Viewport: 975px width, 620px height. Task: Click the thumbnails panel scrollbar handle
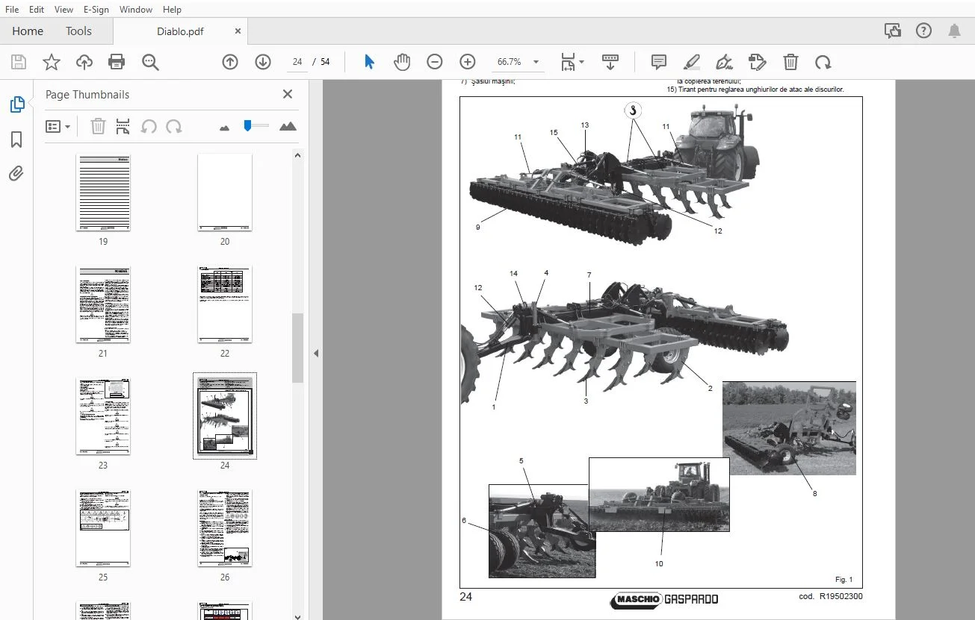pos(297,348)
